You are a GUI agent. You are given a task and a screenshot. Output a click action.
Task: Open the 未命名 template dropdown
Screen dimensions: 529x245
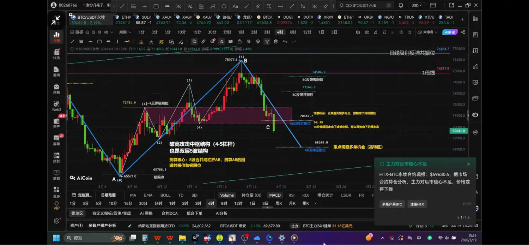point(428,32)
